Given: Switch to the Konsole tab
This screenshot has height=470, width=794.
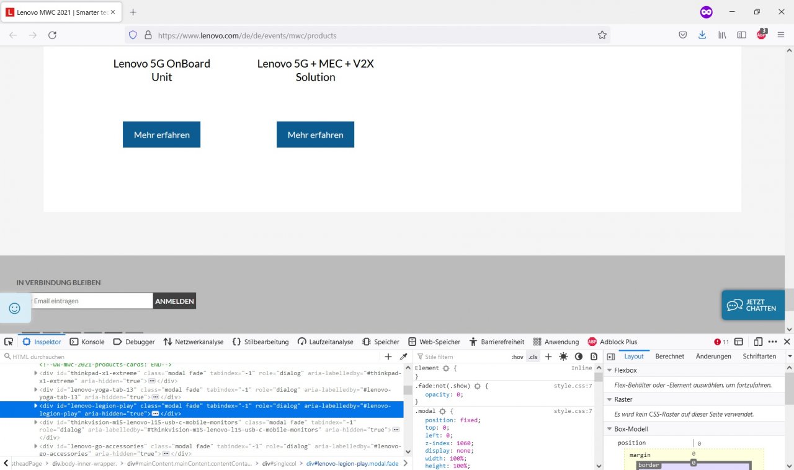Looking at the screenshot, I should tap(87, 342).
